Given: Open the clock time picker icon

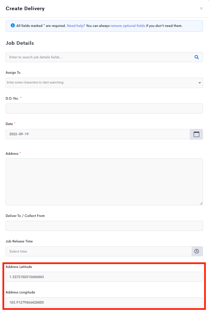Looking at the screenshot, I should click(x=197, y=251).
